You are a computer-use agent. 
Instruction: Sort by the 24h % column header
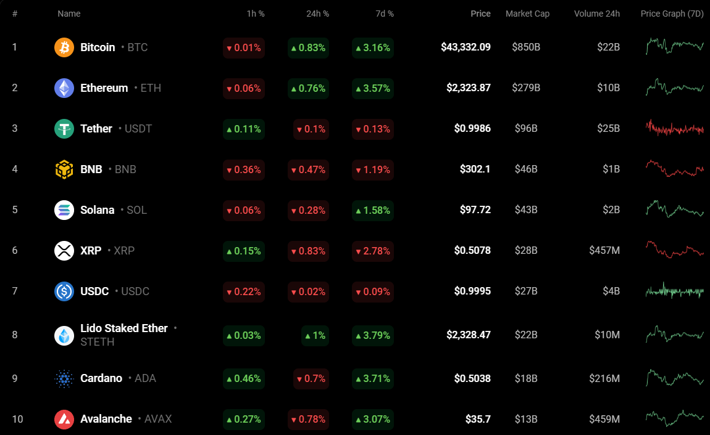point(317,14)
